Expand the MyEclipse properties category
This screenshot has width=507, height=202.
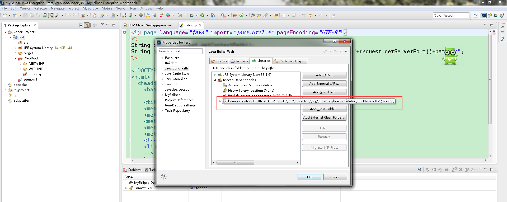pos(162,95)
